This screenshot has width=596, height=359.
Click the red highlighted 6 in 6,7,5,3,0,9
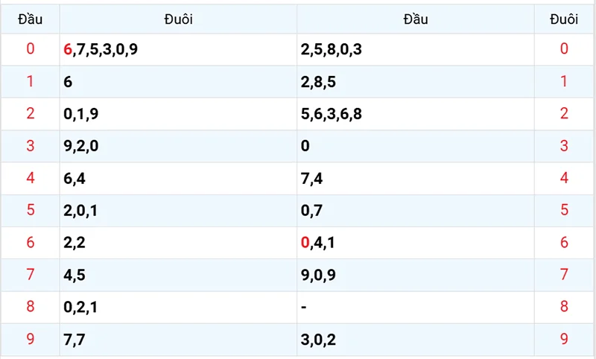pyautogui.click(x=69, y=50)
